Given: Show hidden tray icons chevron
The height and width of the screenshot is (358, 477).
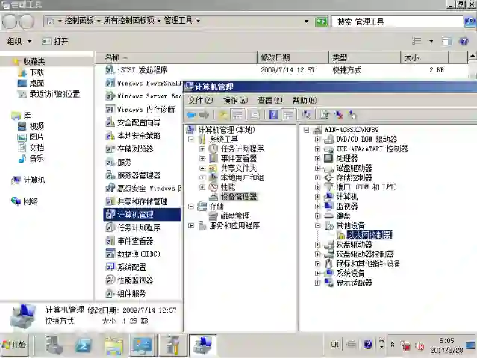Looking at the screenshot, I should point(393,345).
